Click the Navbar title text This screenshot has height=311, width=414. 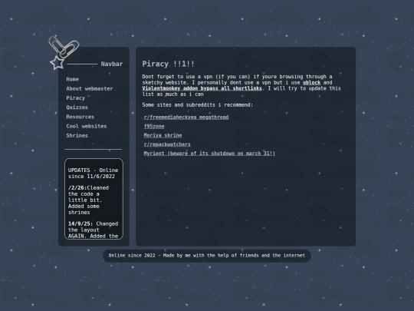(x=112, y=64)
